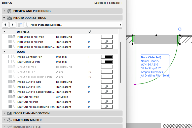Open Frame Cut Fill Background pen swatch

tap(107, 91)
